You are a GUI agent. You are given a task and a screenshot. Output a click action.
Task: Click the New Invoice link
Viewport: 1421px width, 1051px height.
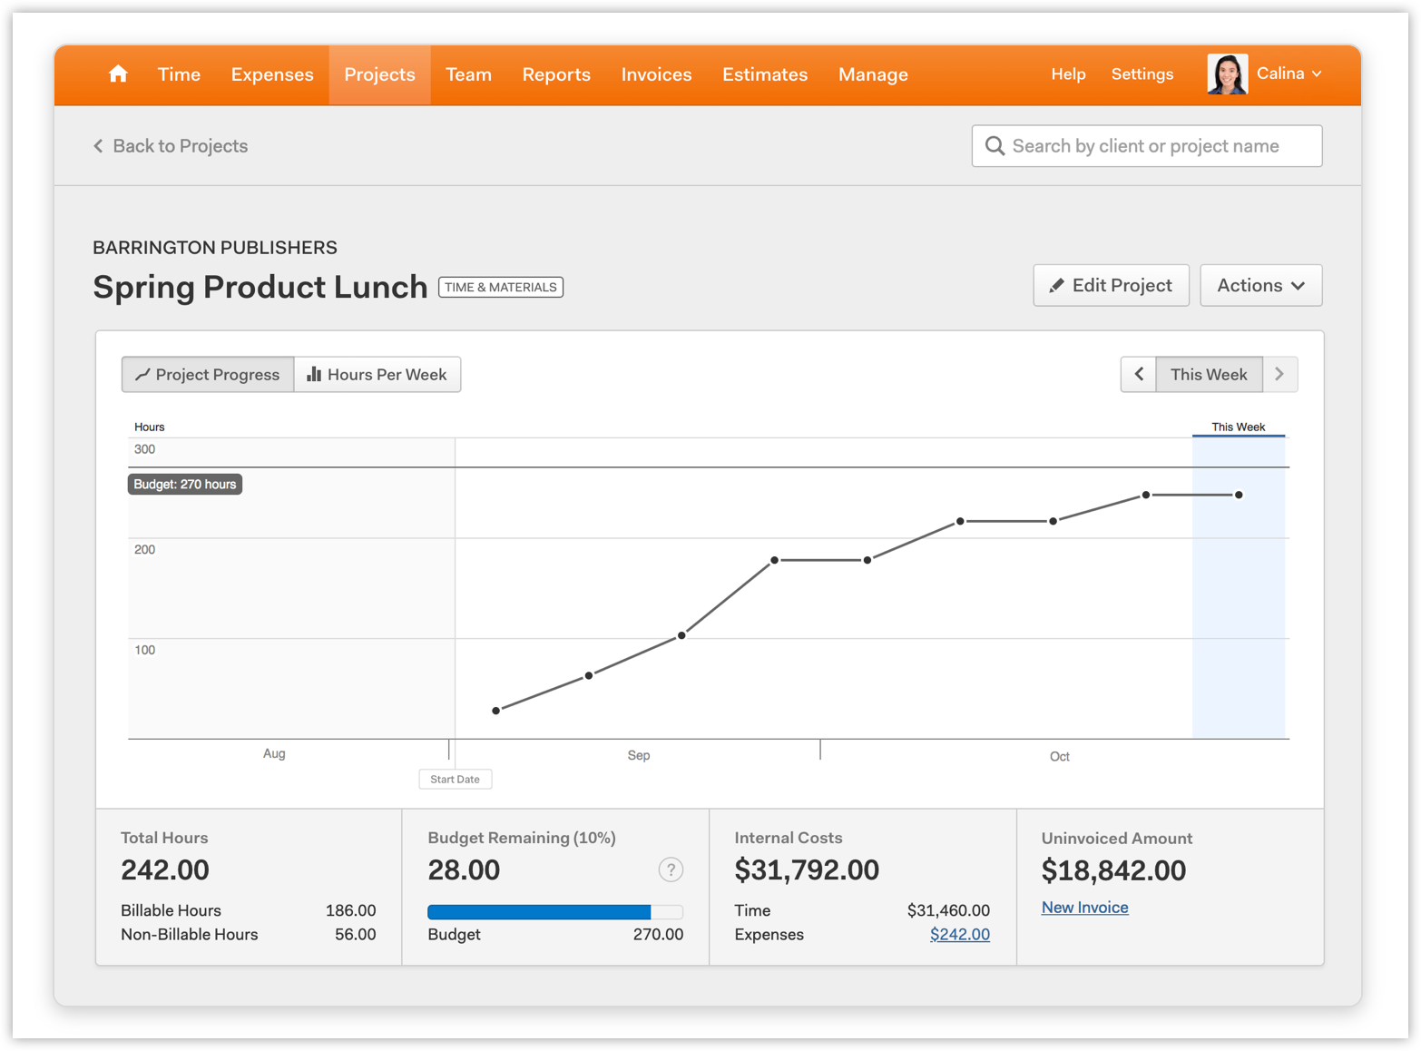coord(1084,907)
